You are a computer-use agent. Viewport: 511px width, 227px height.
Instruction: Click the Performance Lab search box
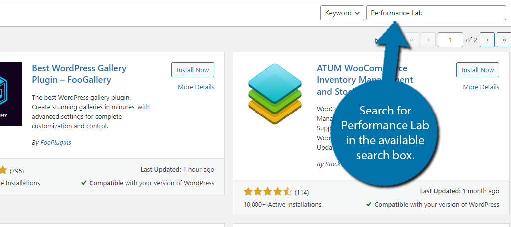(436, 13)
